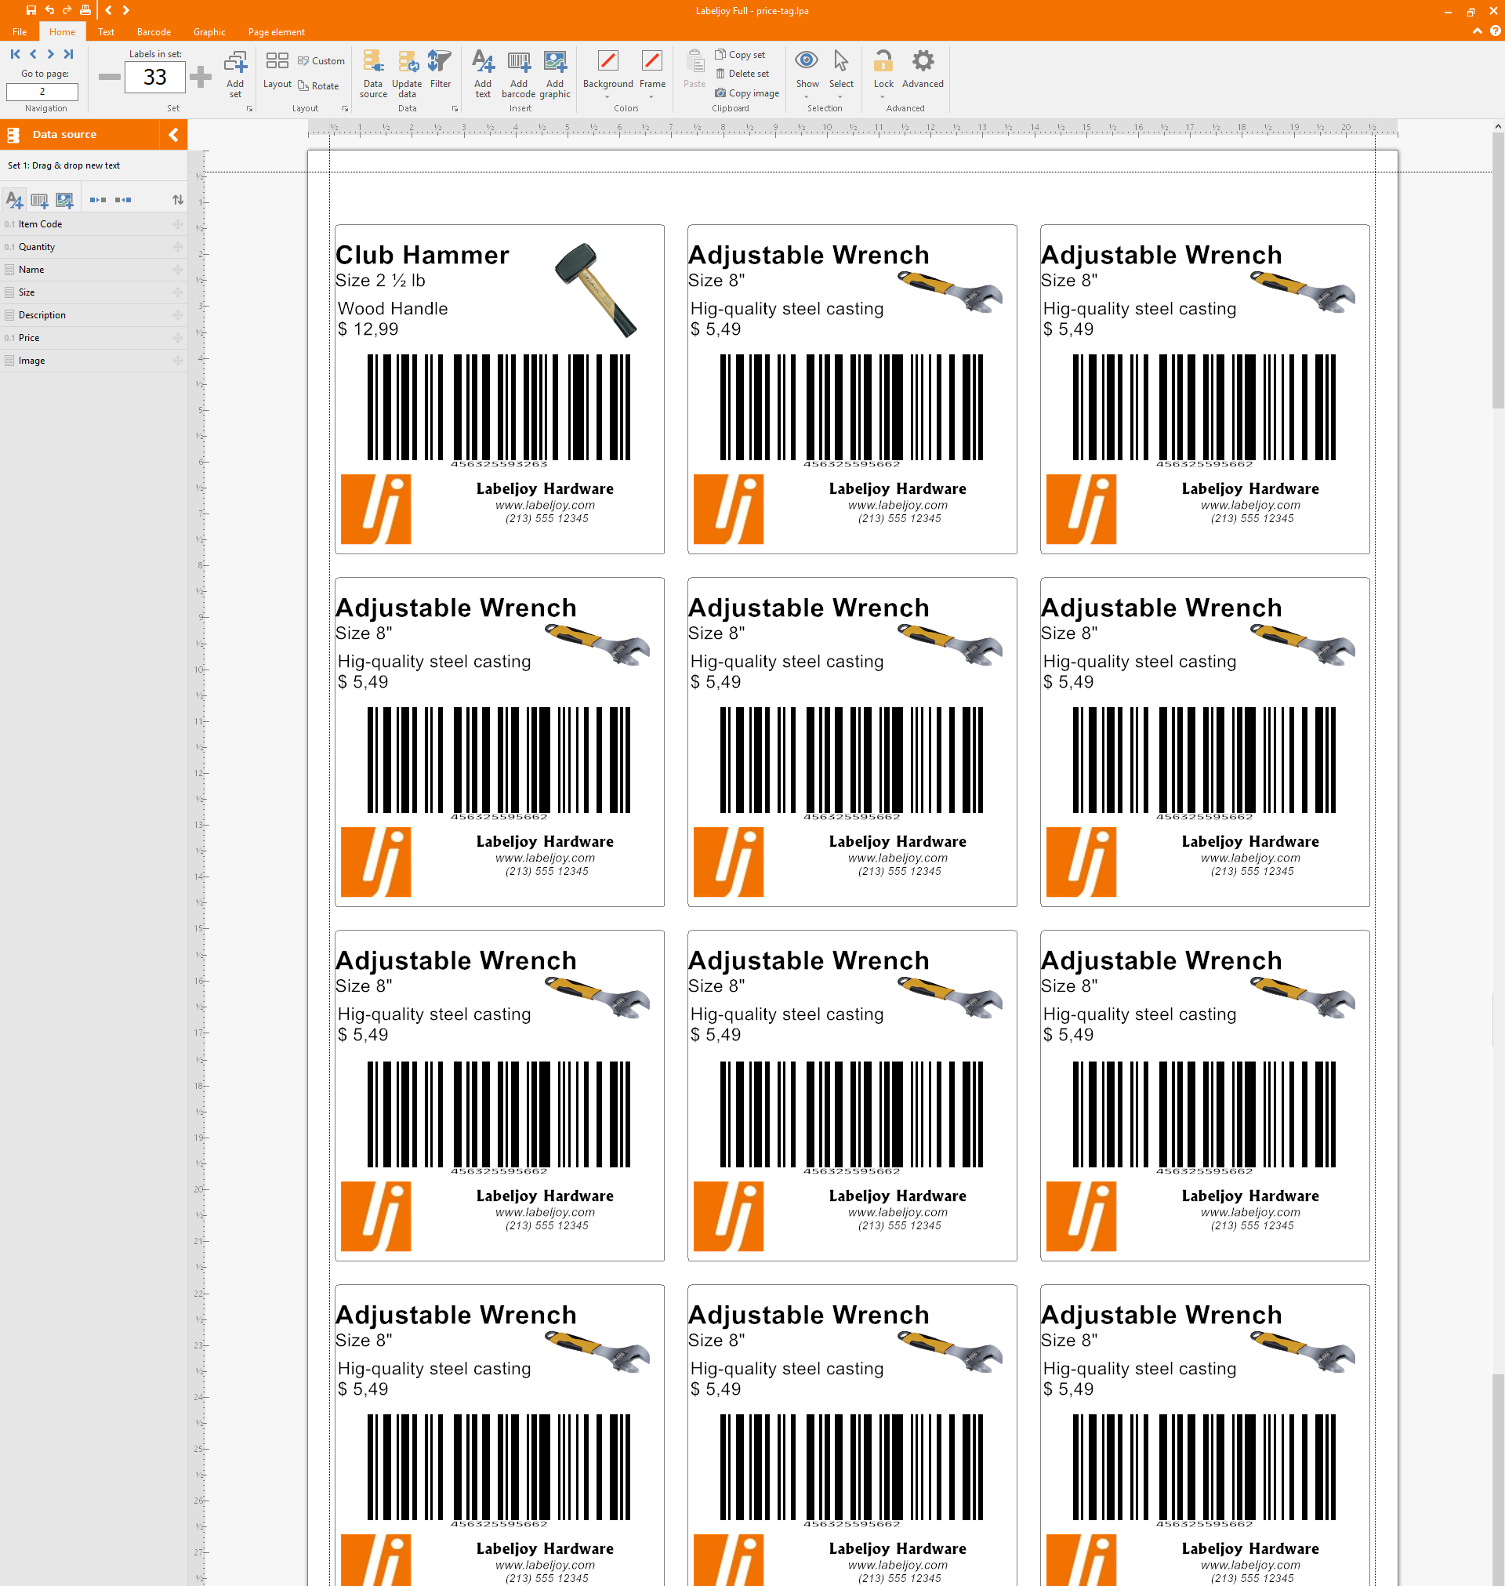Switch to the Text tab

pos(106,32)
